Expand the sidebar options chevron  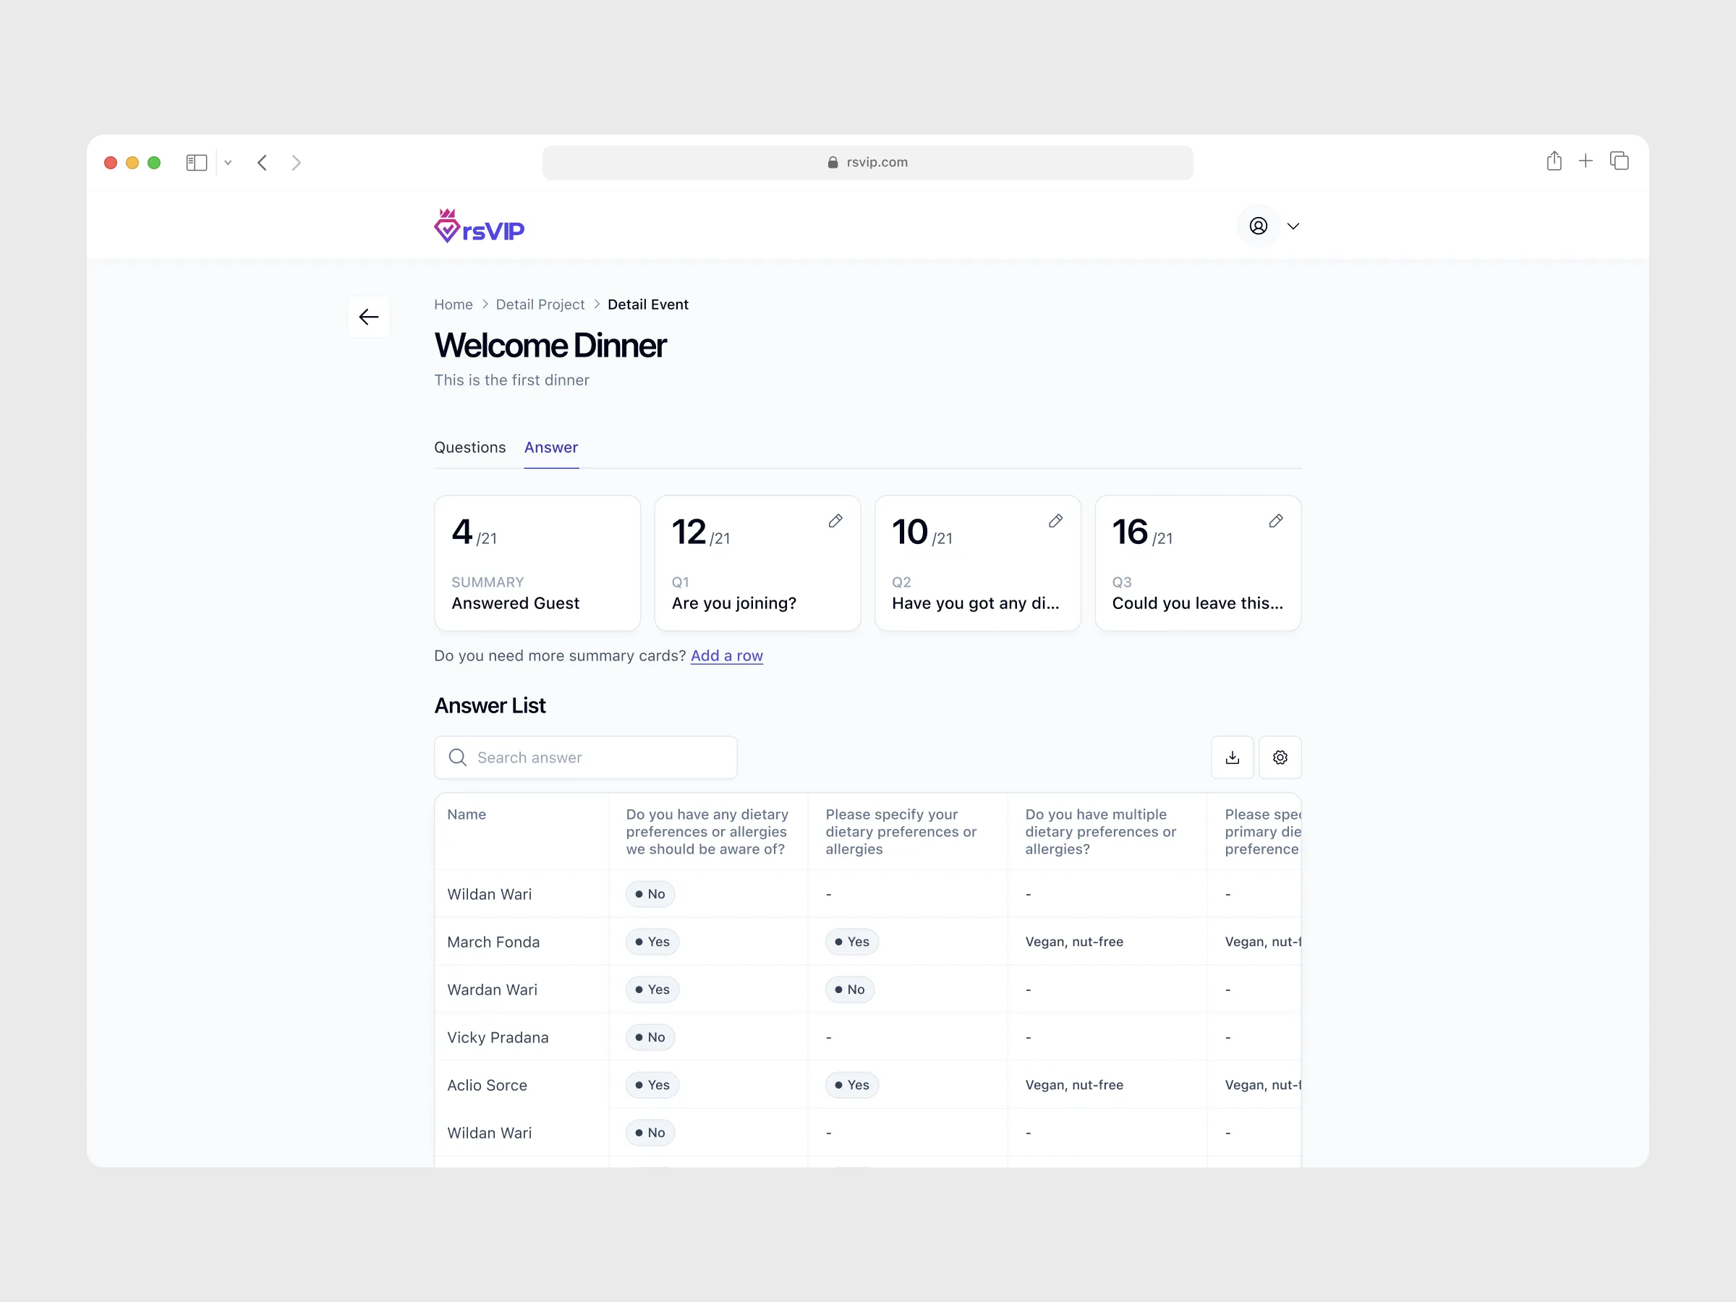click(229, 163)
